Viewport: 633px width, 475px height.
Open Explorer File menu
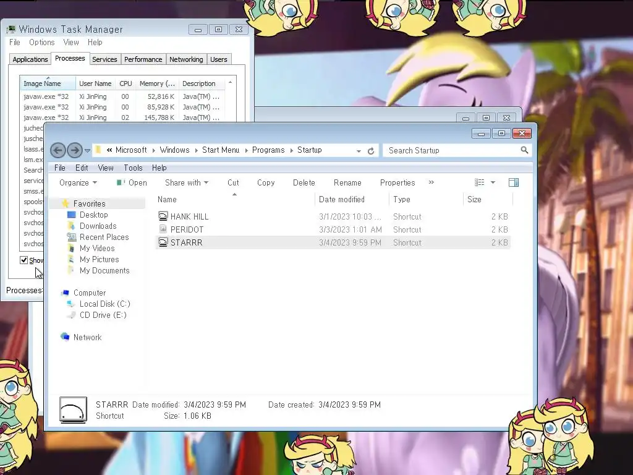[x=60, y=168]
